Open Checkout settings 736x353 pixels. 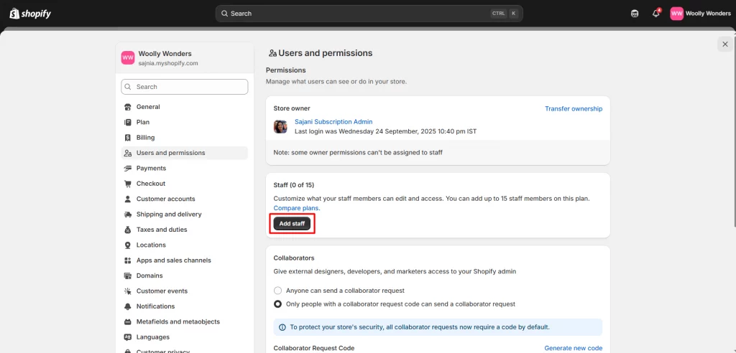tap(185, 184)
